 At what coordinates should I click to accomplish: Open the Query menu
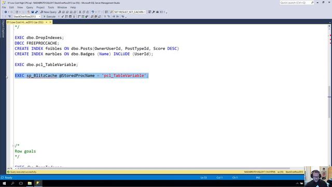(x=30, y=7)
